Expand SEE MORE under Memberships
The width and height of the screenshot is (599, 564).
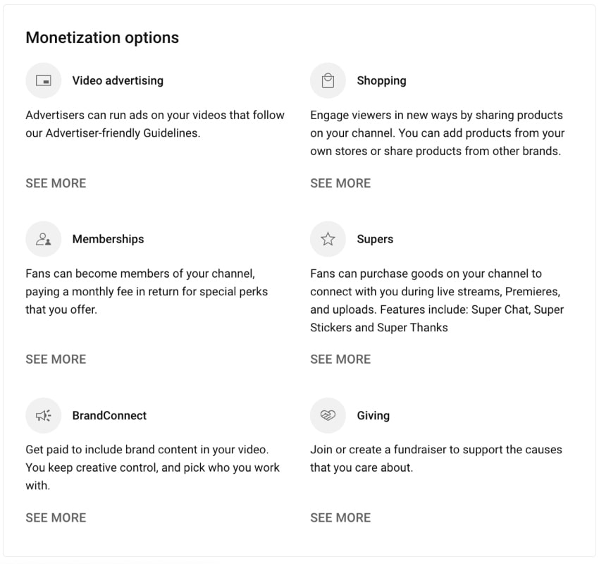(56, 359)
